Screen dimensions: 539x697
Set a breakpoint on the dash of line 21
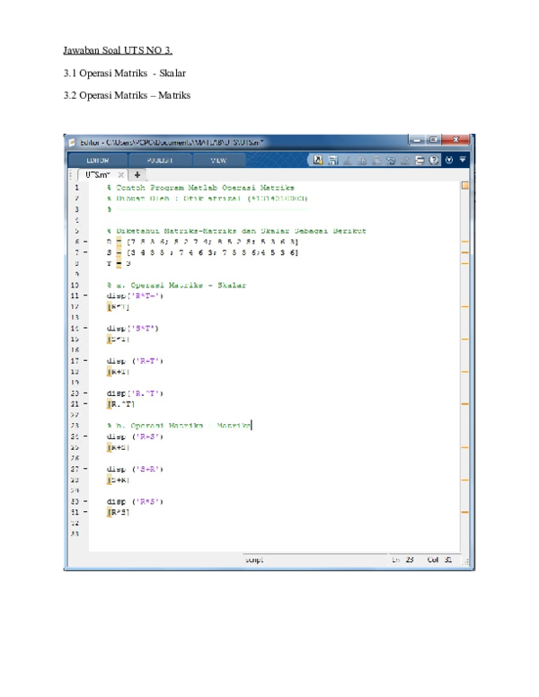[85, 404]
